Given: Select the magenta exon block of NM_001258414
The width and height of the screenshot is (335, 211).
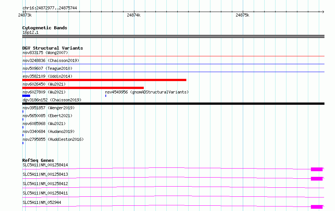Looking at the screenshot, I should coord(317,169).
